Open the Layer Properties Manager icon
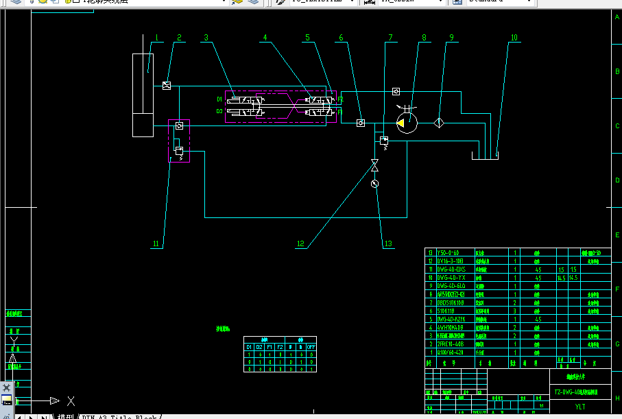Image resolution: width=622 pixels, height=419 pixels. [15, 3]
